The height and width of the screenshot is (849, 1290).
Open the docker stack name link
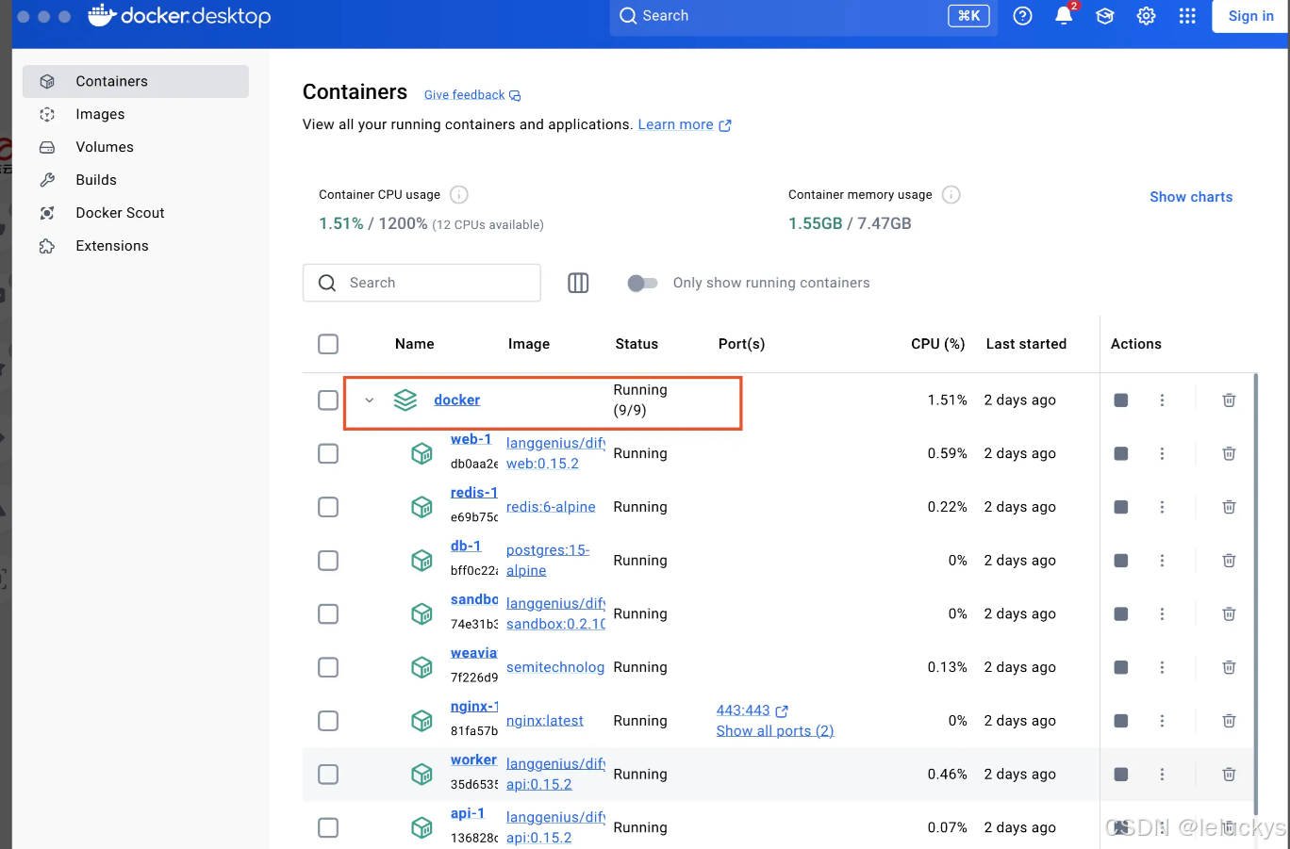[456, 400]
